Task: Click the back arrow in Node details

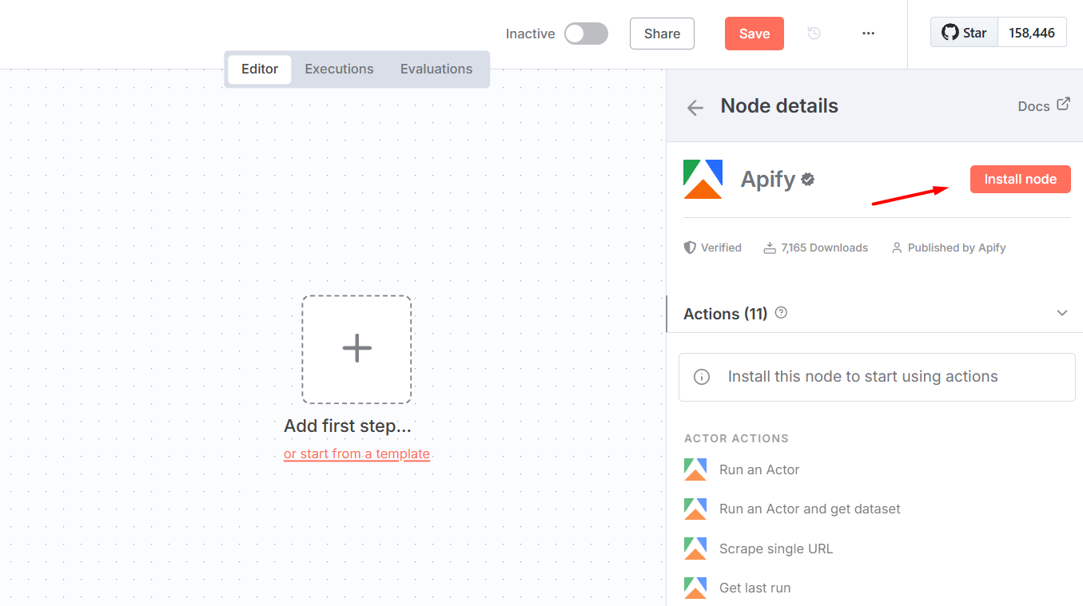Action: click(695, 106)
